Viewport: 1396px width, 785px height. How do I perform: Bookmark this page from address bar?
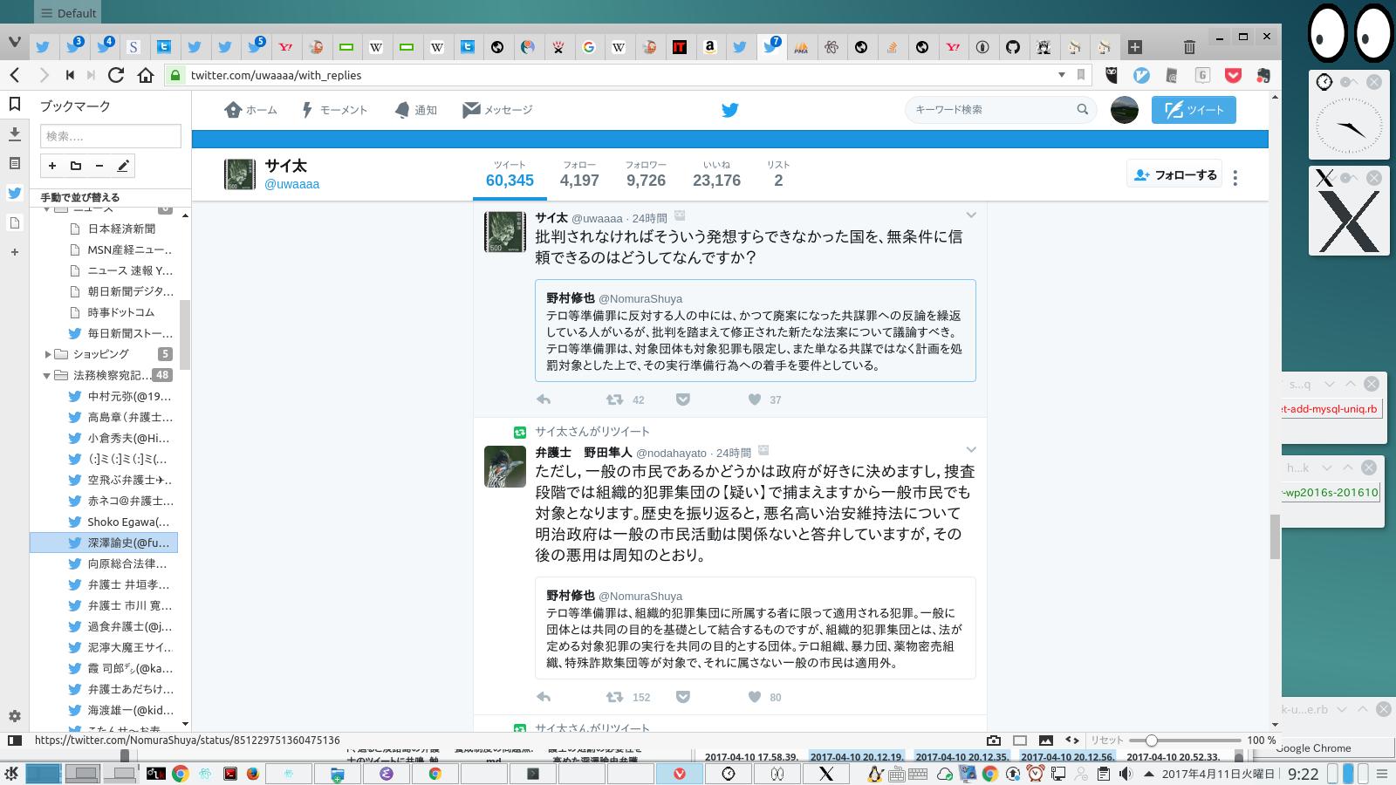pos(1081,75)
